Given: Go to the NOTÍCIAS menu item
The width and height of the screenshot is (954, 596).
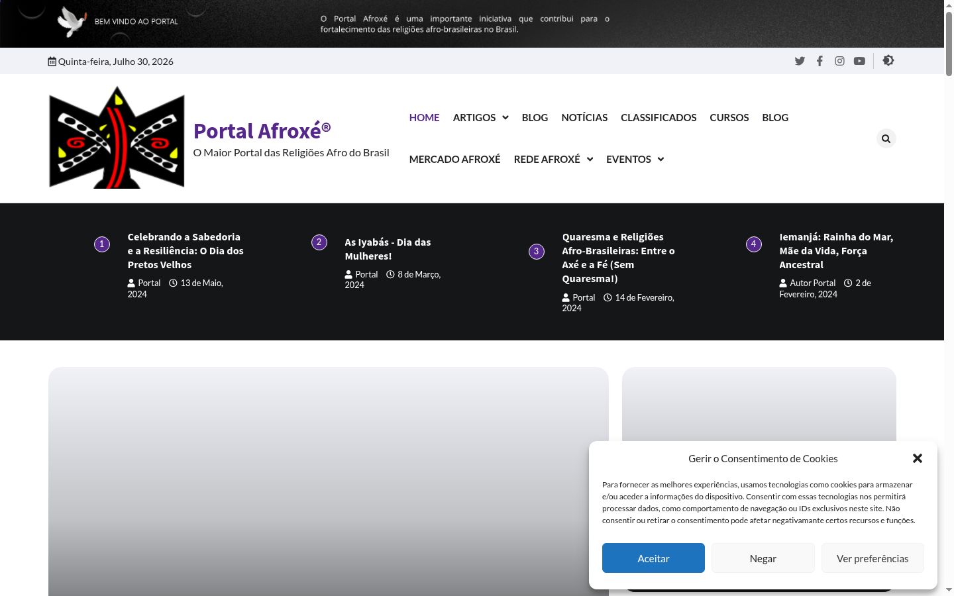Looking at the screenshot, I should point(584,117).
